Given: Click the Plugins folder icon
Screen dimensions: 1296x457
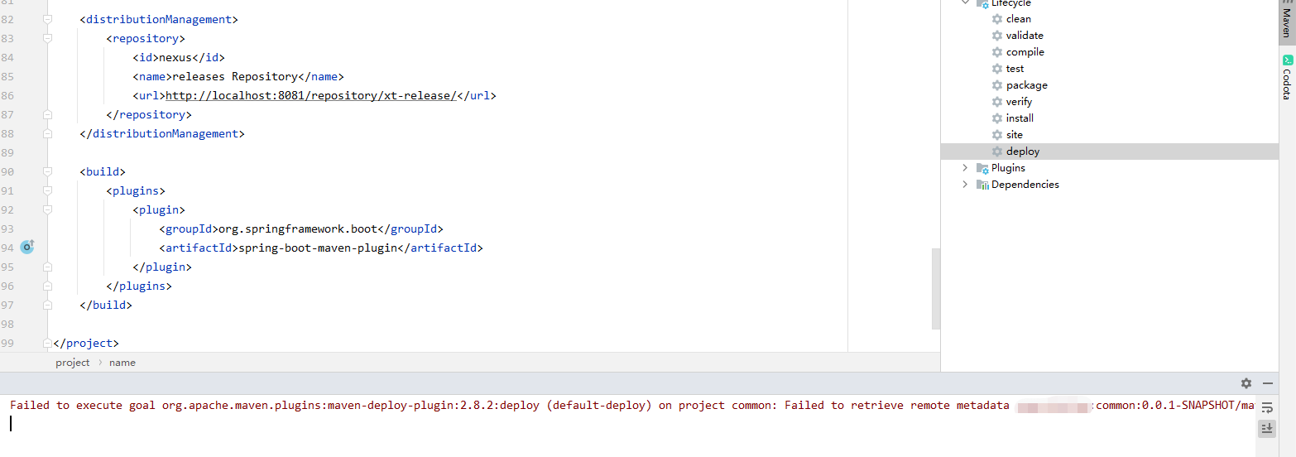Looking at the screenshot, I should tap(982, 168).
